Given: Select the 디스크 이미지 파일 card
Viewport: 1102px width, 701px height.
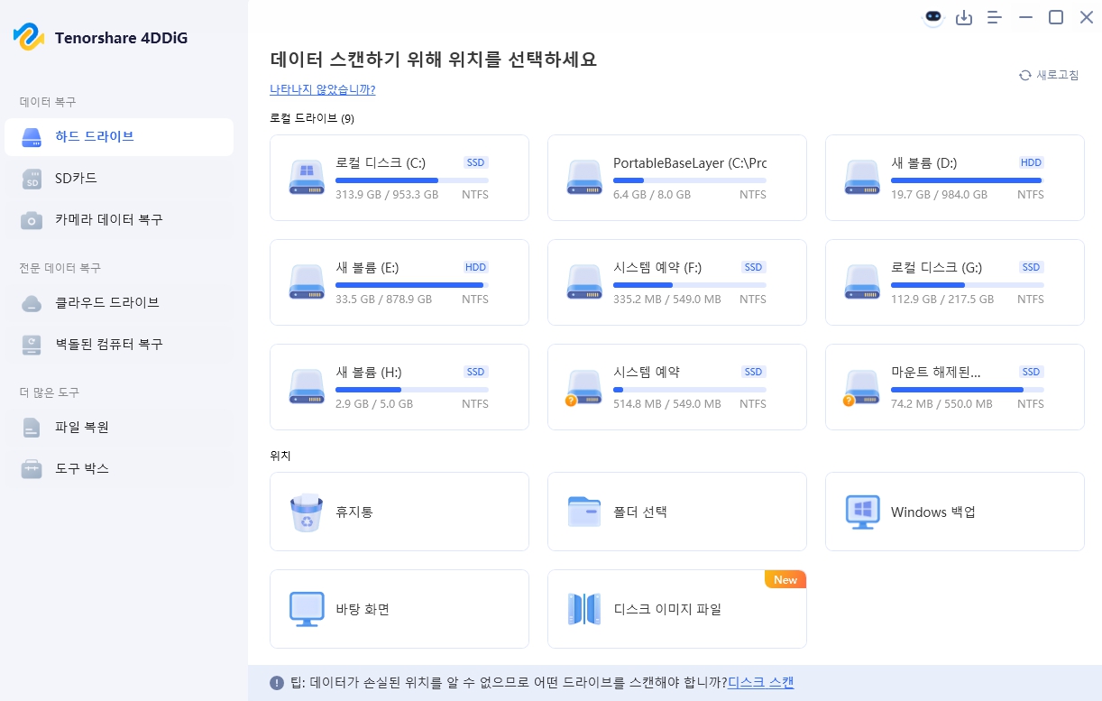Looking at the screenshot, I should coord(677,609).
